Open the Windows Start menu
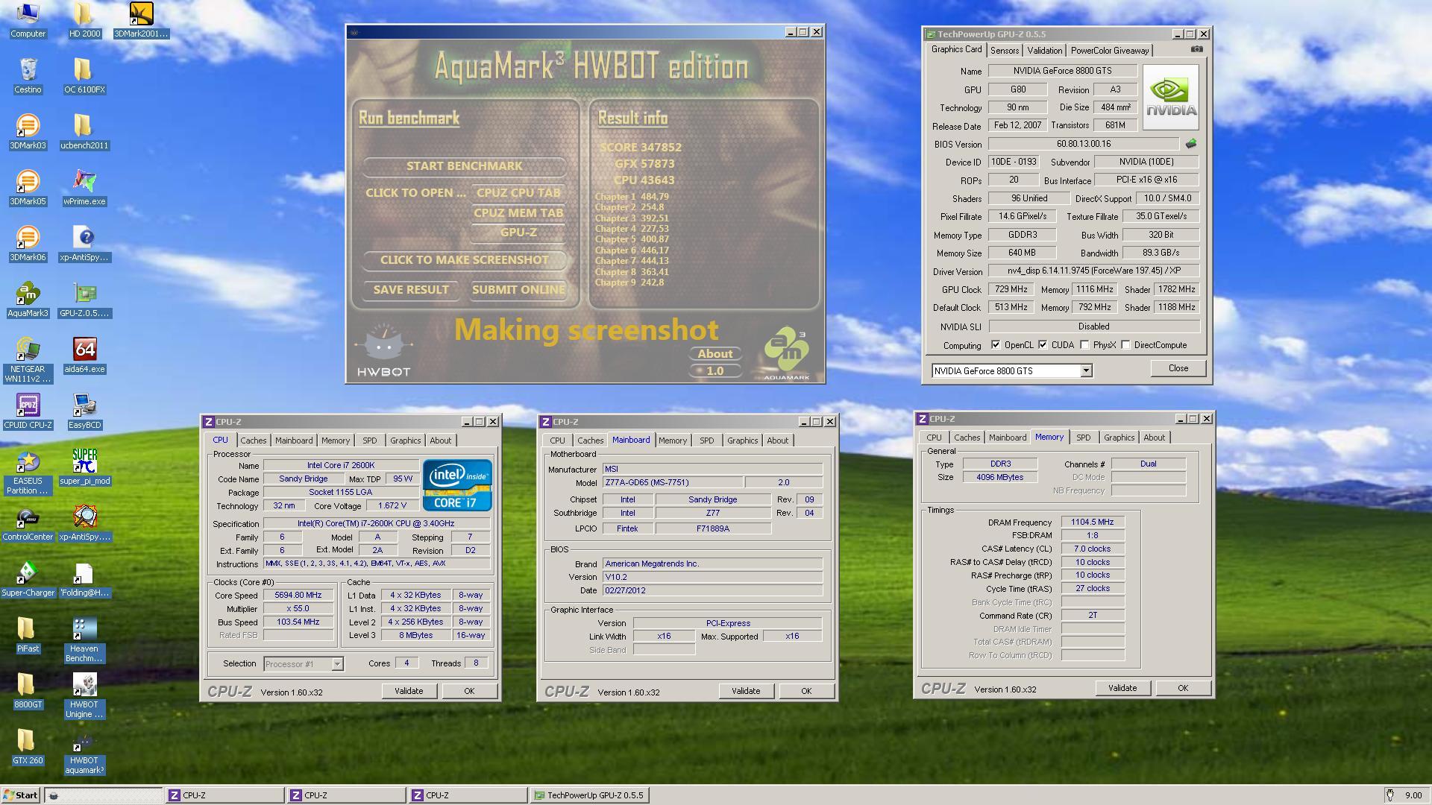The image size is (1432, 805). [20, 795]
